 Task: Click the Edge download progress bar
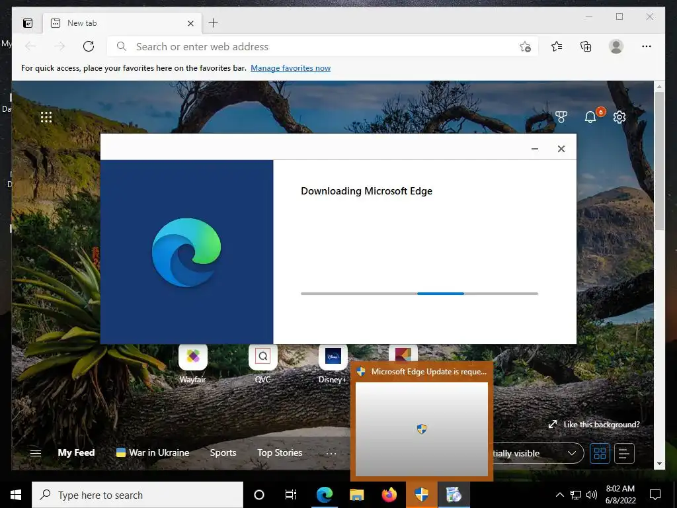pyautogui.click(x=419, y=294)
